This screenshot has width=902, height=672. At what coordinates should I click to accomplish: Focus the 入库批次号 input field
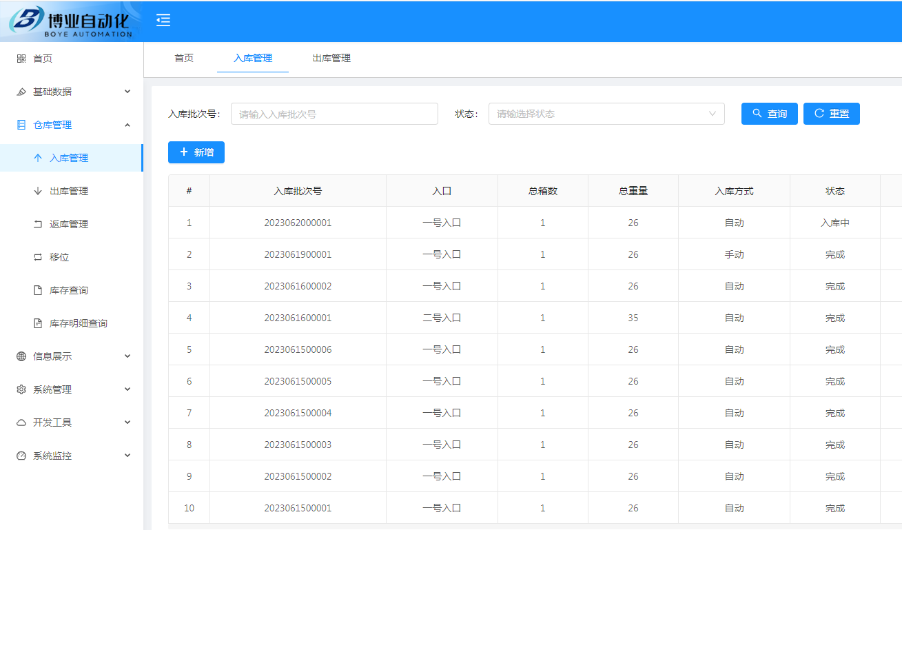pyautogui.click(x=334, y=114)
